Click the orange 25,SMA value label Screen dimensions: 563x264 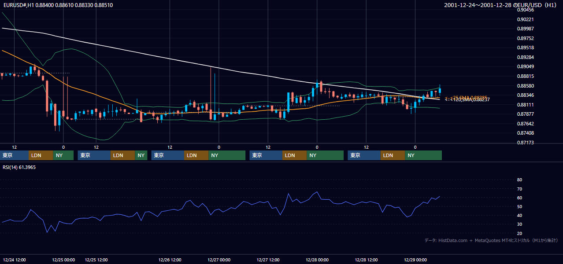[465, 97]
